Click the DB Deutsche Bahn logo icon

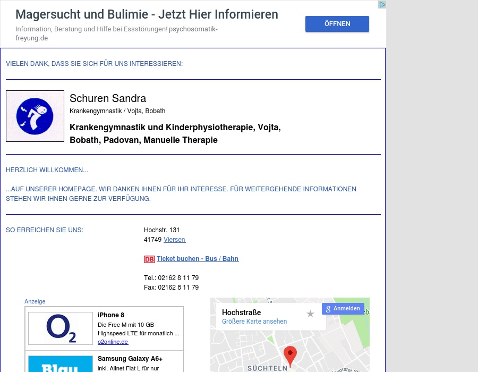pos(149,259)
